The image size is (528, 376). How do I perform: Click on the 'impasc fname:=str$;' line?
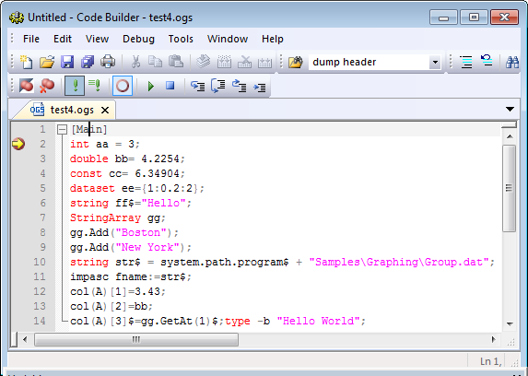(x=131, y=277)
